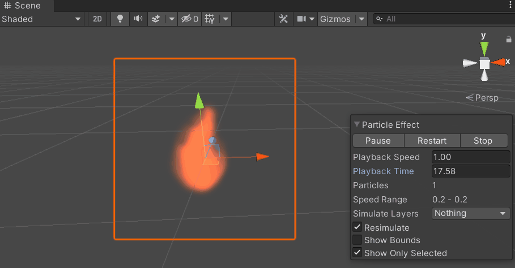Switch the Persp projection label
The image size is (515, 268).
[482, 98]
